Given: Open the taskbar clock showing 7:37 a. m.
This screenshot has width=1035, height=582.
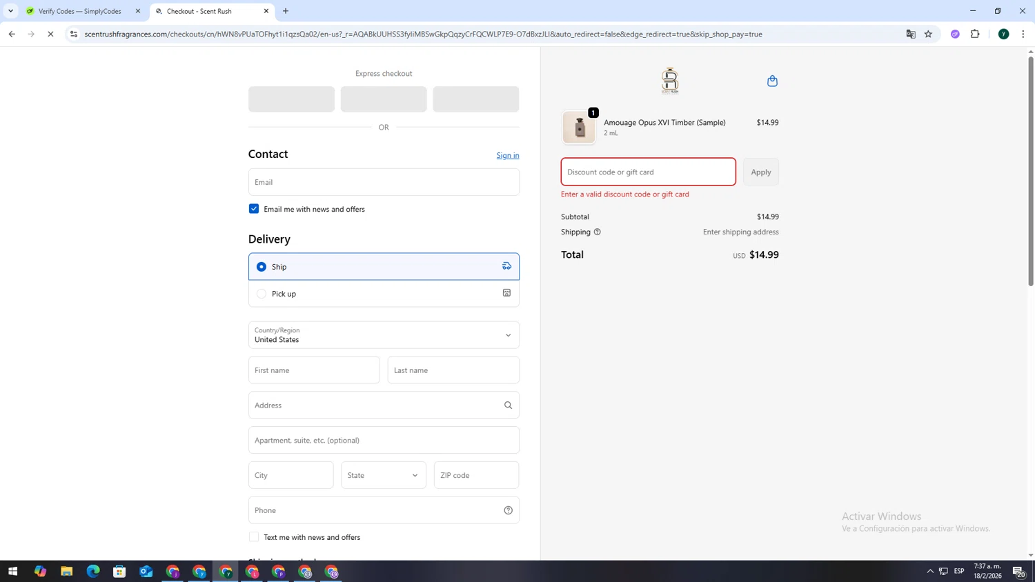Looking at the screenshot, I should point(987,572).
